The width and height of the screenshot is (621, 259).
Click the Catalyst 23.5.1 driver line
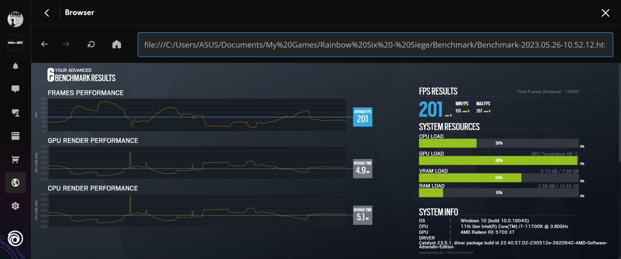[x=513, y=245]
